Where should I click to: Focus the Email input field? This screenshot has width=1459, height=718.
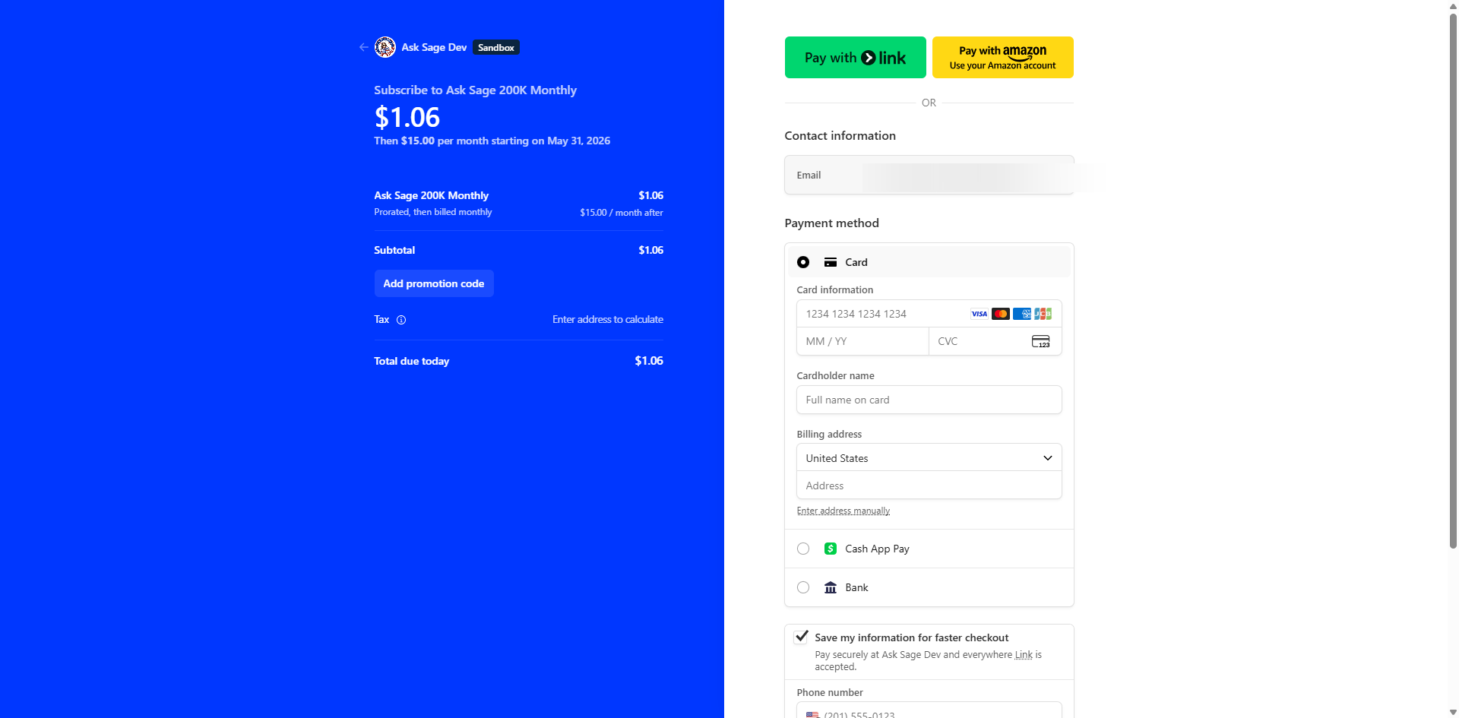coord(929,175)
